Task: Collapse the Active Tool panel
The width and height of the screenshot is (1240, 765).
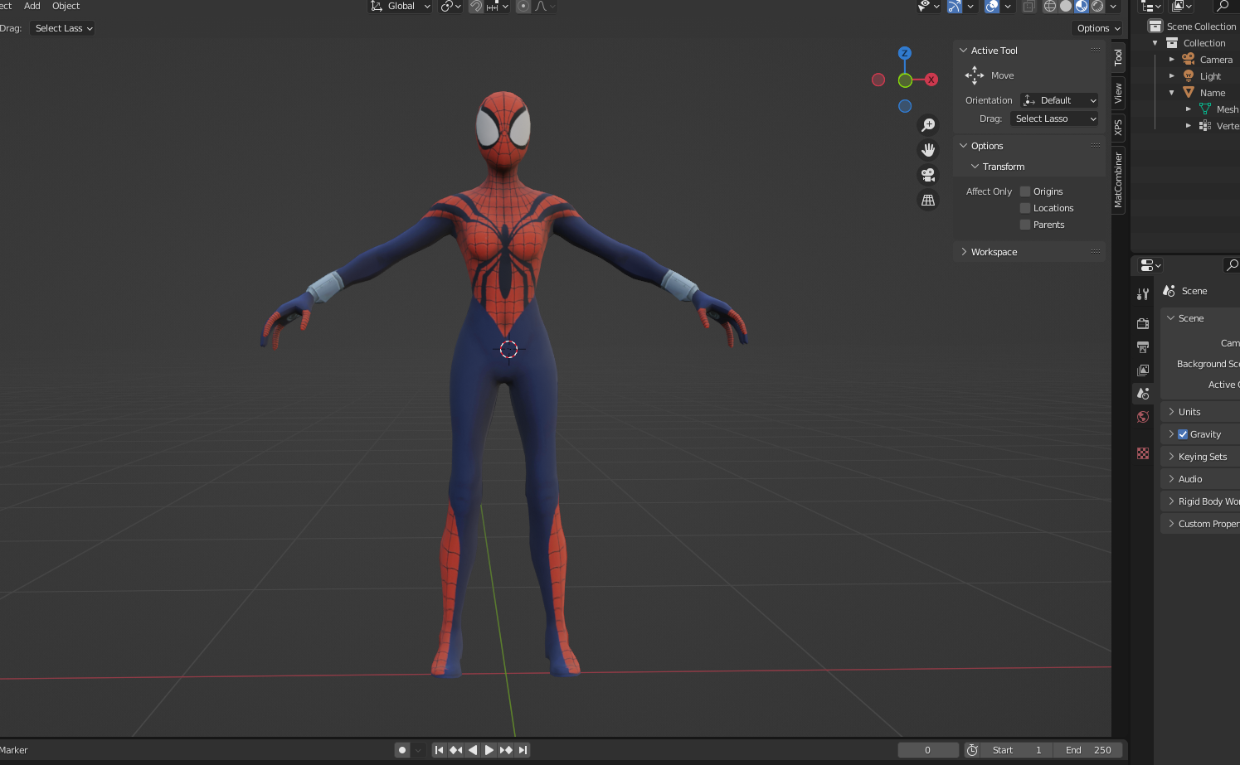Action: coord(964,51)
